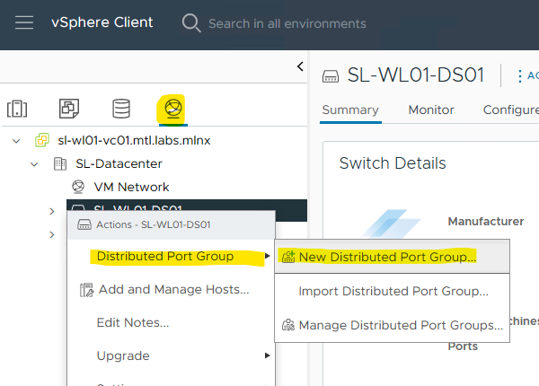The height and width of the screenshot is (386, 539).
Task: Click the search magnifier icon
Action: pos(191,23)
